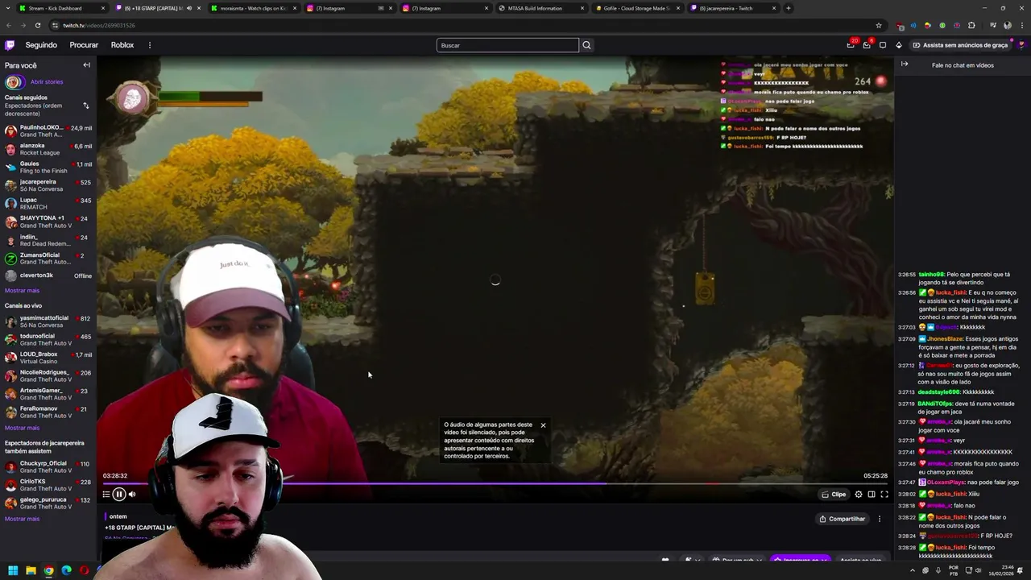Image resolution: width=1031 pixels, height=580 pixels.
Task: Switch to MTASA Build Information tab
Action: [x=540, y=8]
